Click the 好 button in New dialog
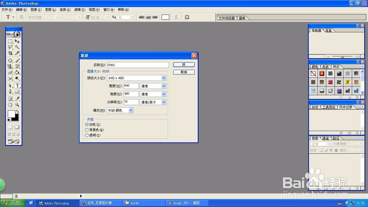Viewport: 368px width, 207px height. [x=184, y=64]
